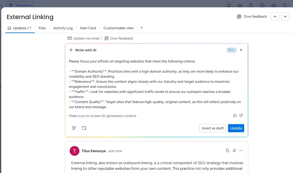Open the notifications bell
Viewport: 293px width, 173px height.
point(228,5)
